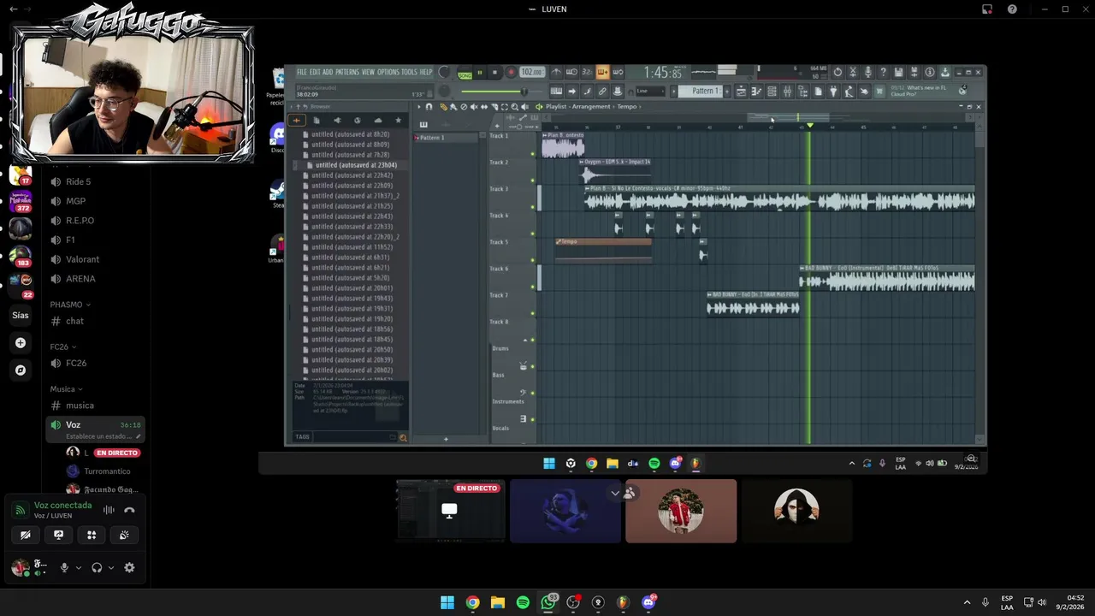Toggle the red record button
Screen dimensions: 1095x616
coord(511,73)
